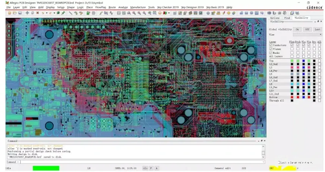Switch to the Find tab
Screen dimensions: 325x172
pyautogui.click(x=287, y=18)
